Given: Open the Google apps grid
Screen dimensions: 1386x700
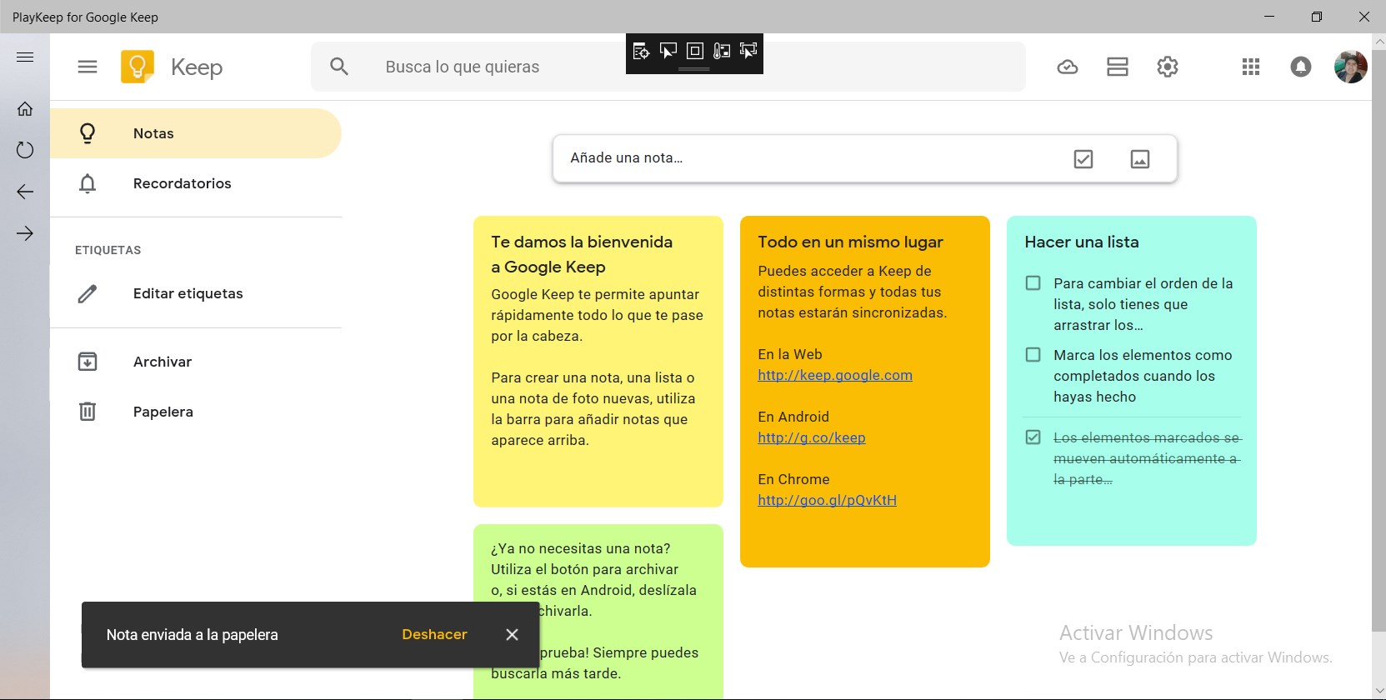Looking at the screenshot, I should pos(1251,67).
